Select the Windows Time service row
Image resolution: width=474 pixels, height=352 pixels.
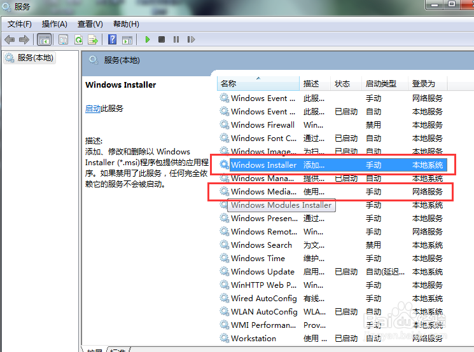pos(332,258)
